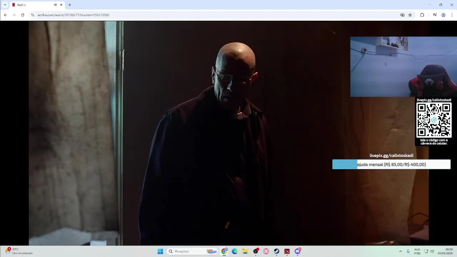Open the weather widget showing 22°C
Screen dimensions: 457x257
[x=19, y=251]
